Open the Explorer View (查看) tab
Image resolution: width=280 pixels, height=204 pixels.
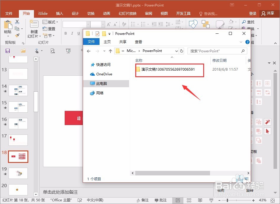pos(139,42)
